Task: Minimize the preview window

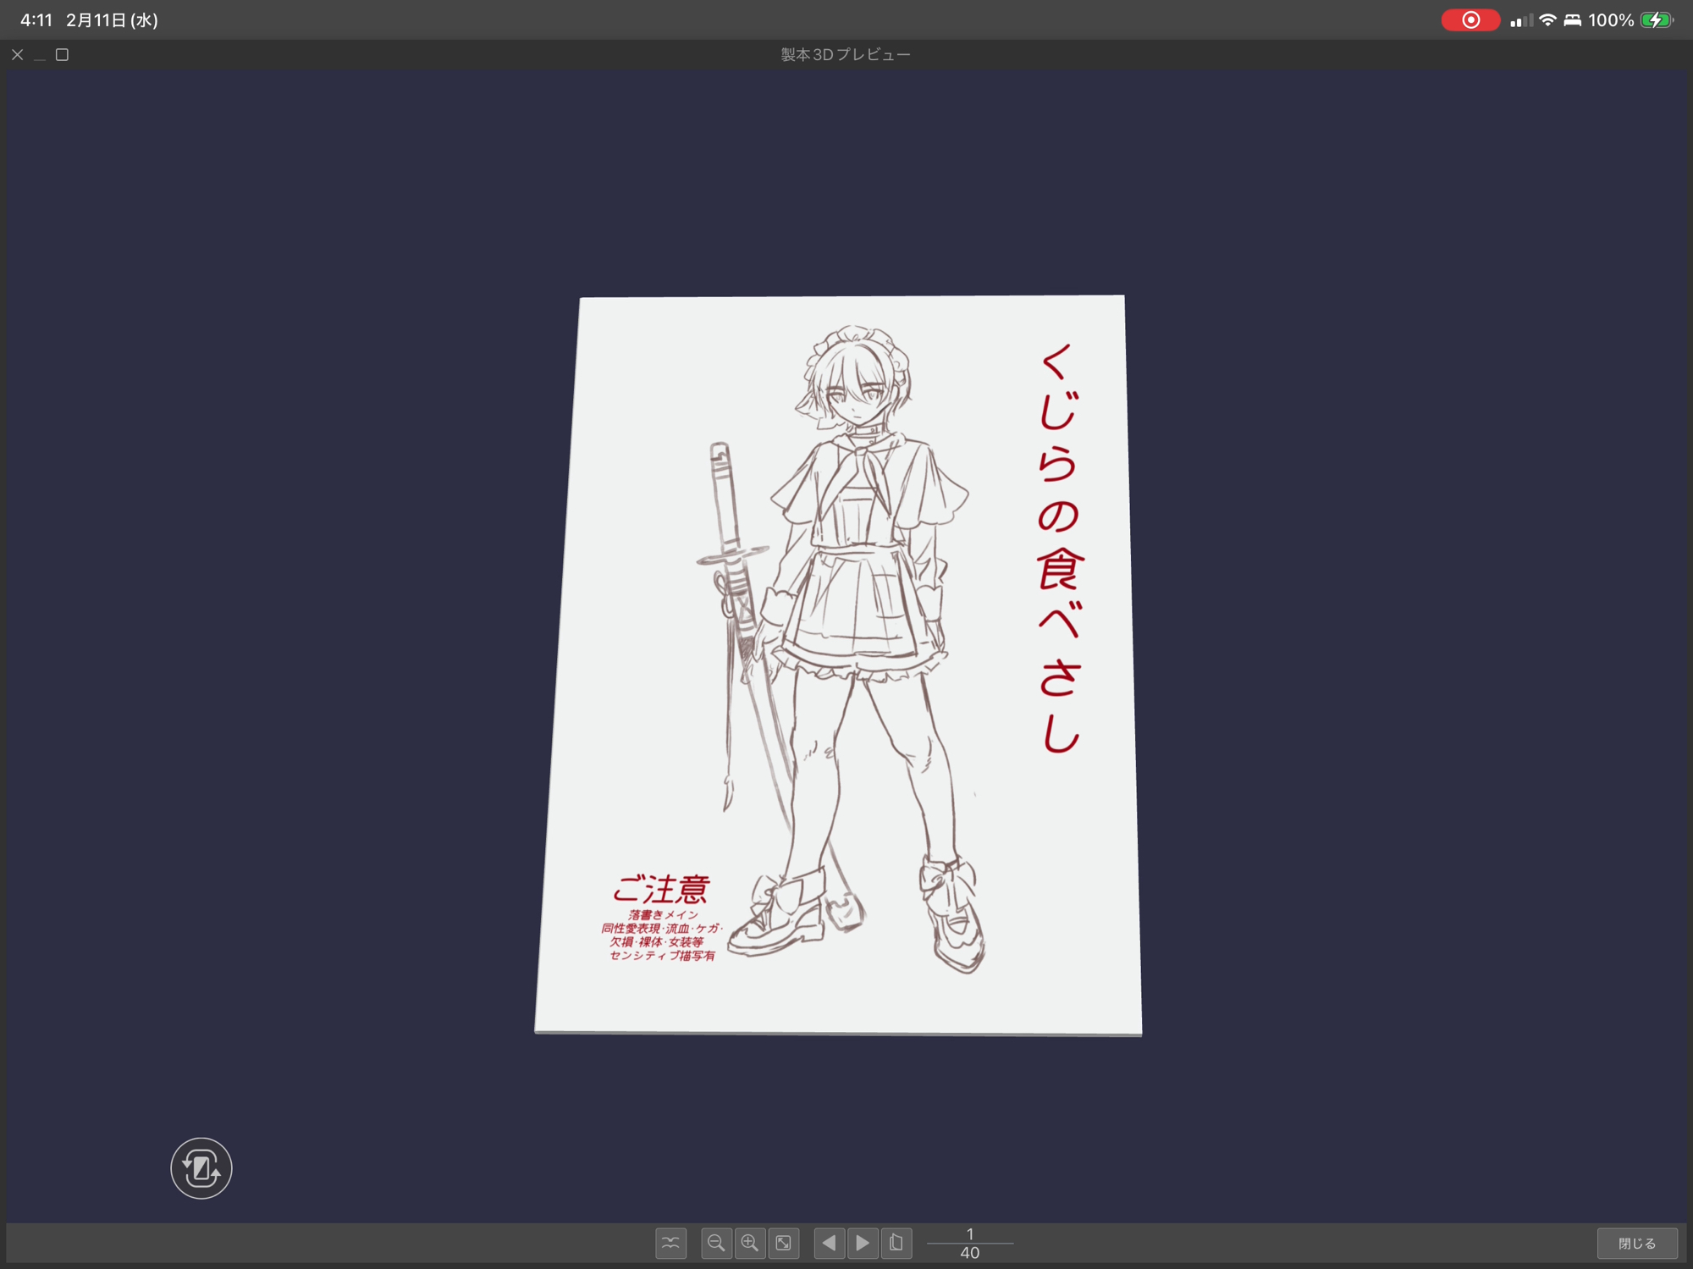Action: [40, 55]
